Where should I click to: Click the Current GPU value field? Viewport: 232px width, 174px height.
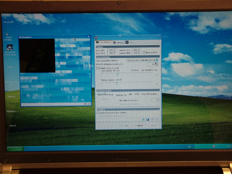click(137, 50)
